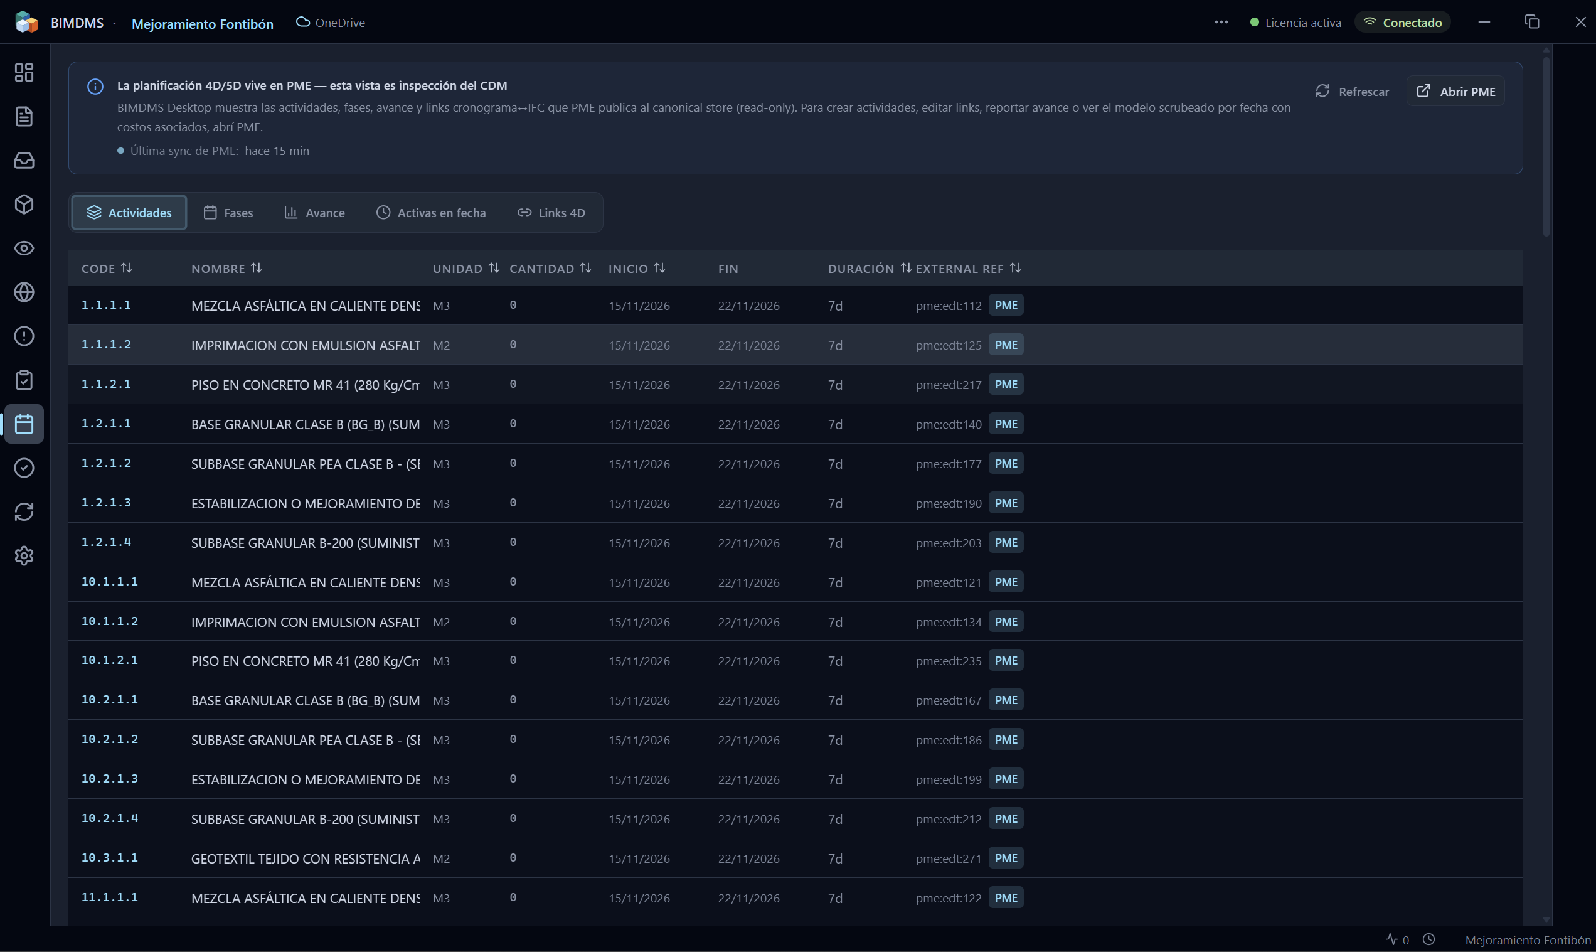Click external ref pme:edt:199
The width and height of the screenshot is (1596, 952).
pos(949,779)
